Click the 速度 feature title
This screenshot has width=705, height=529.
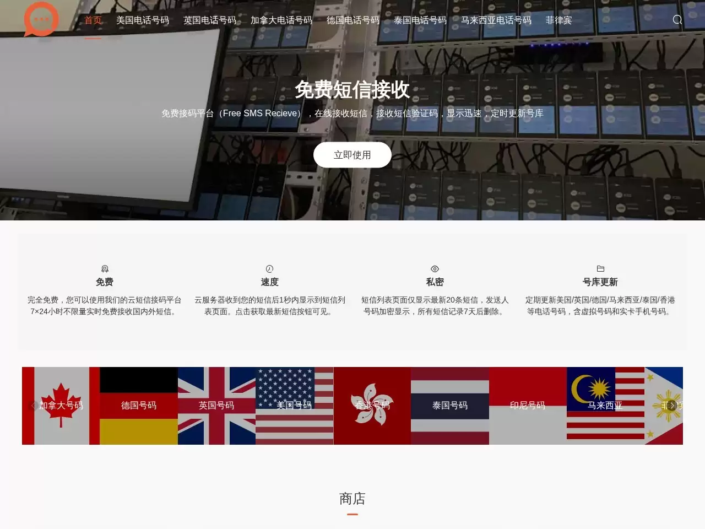(269, 282)
